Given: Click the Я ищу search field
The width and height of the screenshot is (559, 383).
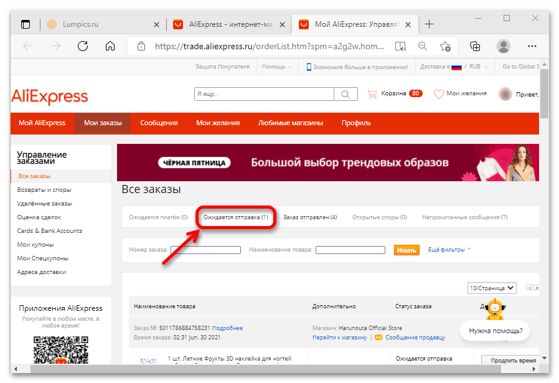Looking at the screenshot, I should click(x=264, y=94).
